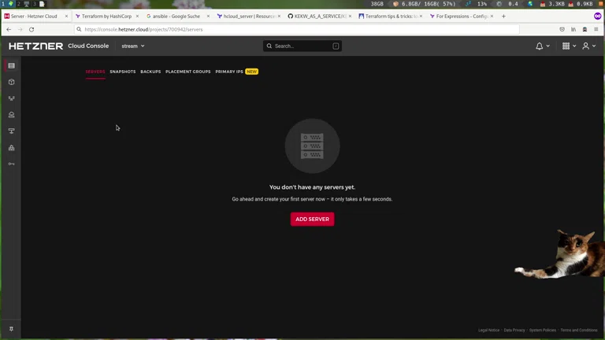Open the Cloud Console home link
Screen dimensions: 605x340
[88, 46]
